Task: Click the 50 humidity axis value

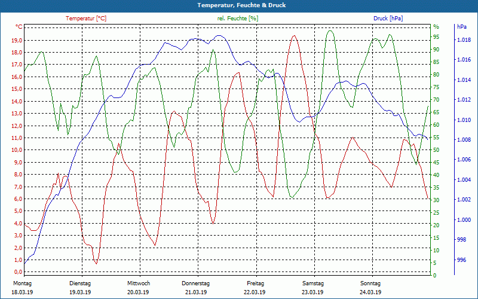Action: (x=436, y=150)
